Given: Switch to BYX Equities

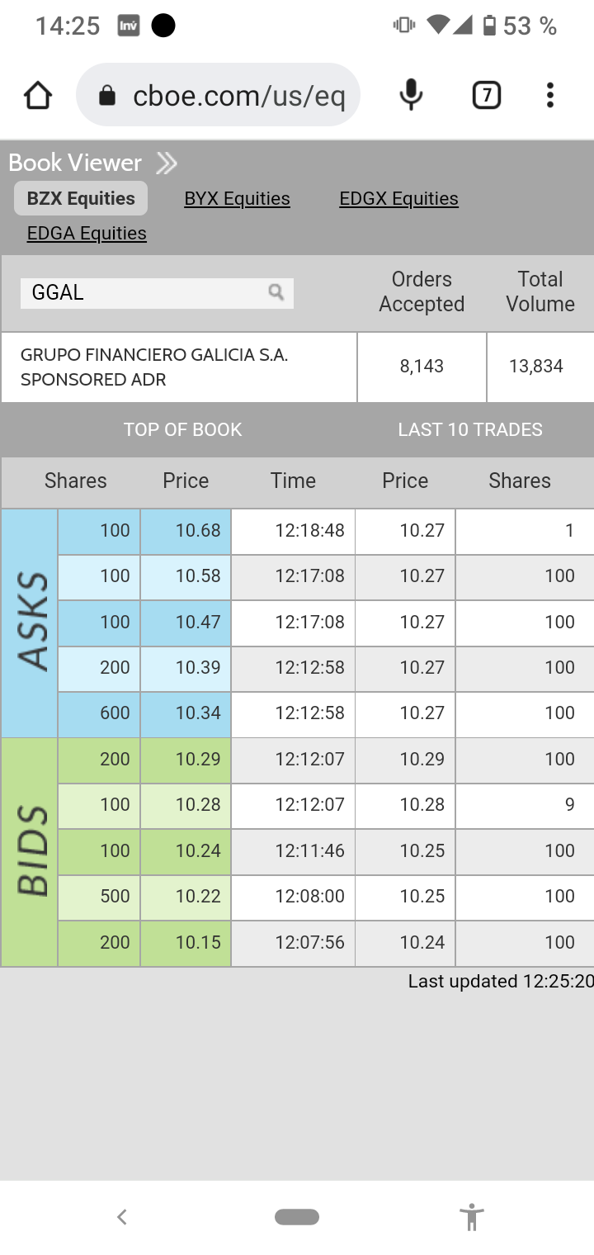Looking at the screenshot, I should tap(237, 199).
